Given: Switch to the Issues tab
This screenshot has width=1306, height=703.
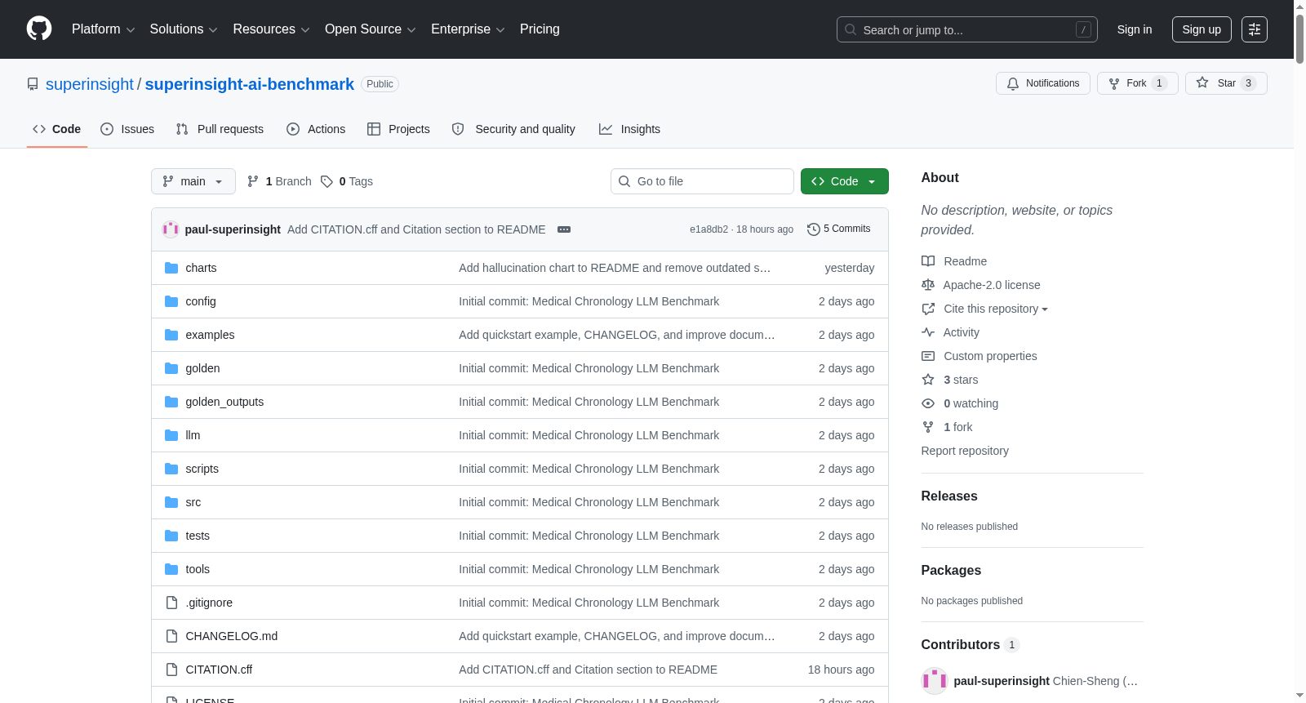Looking at the screenshot, I should [127, 129].
